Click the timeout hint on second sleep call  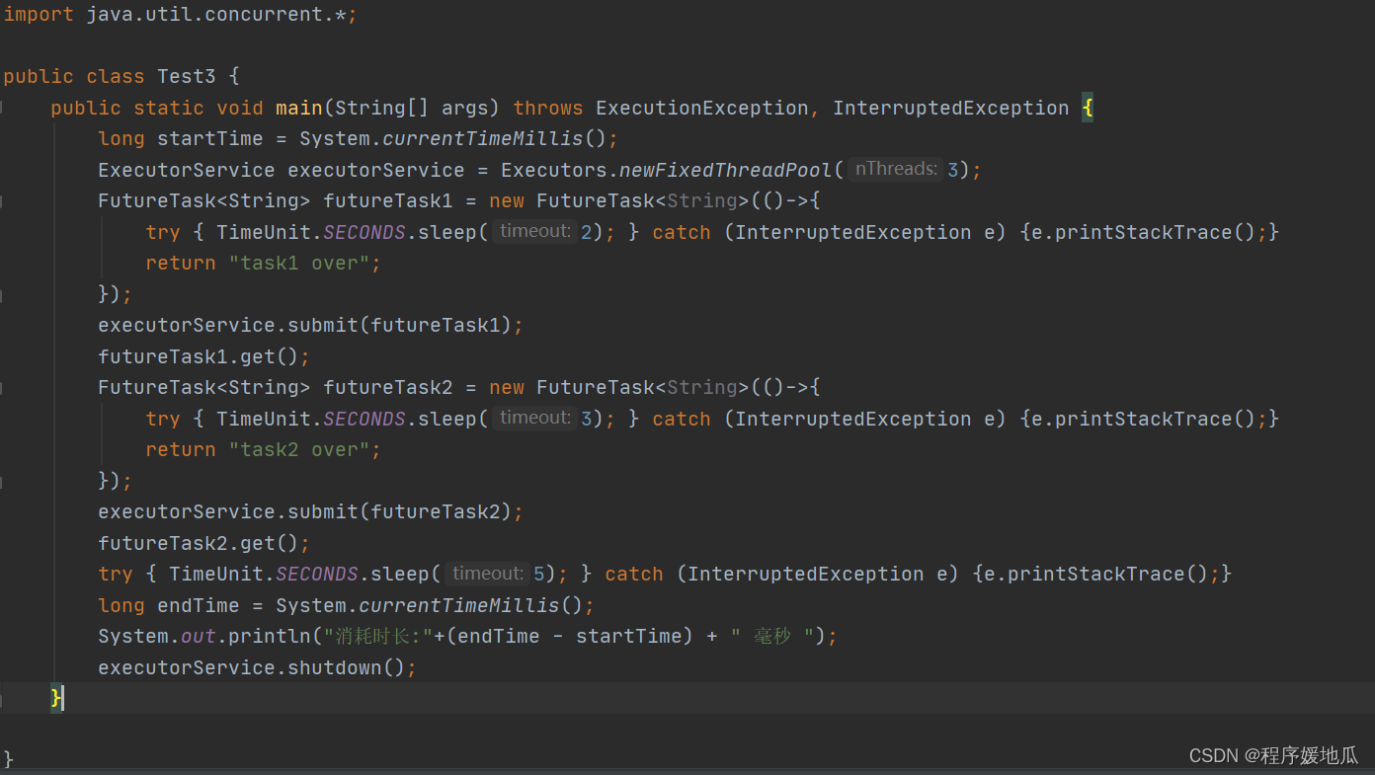coord(533,418)
